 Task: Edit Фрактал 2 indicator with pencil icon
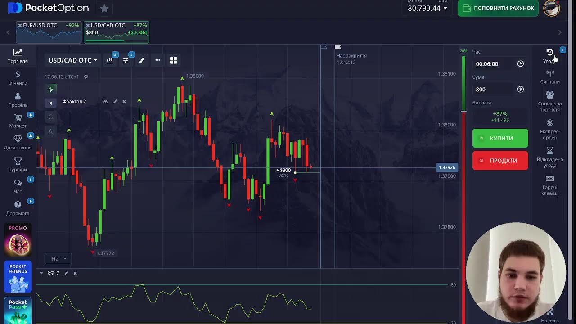(115, 102)
